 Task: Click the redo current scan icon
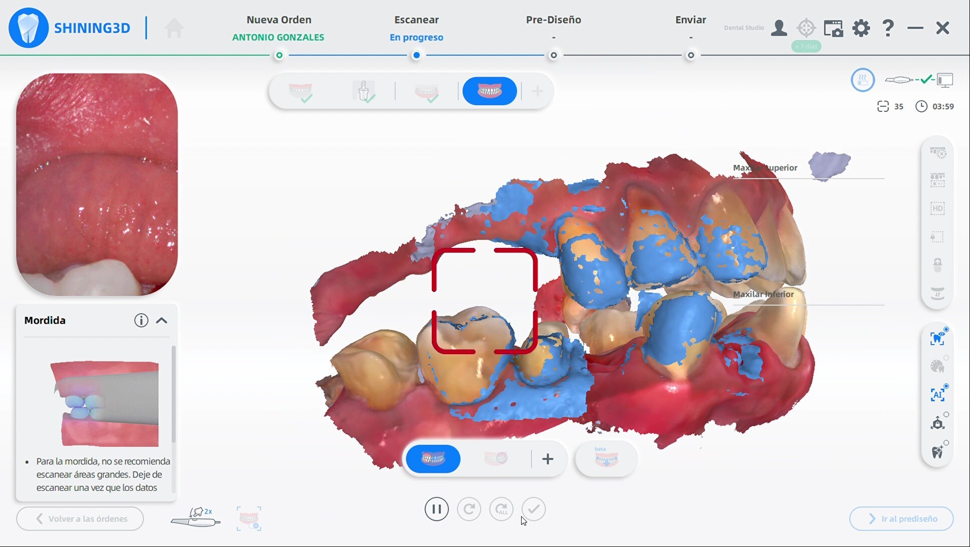[x=469, y=509]
